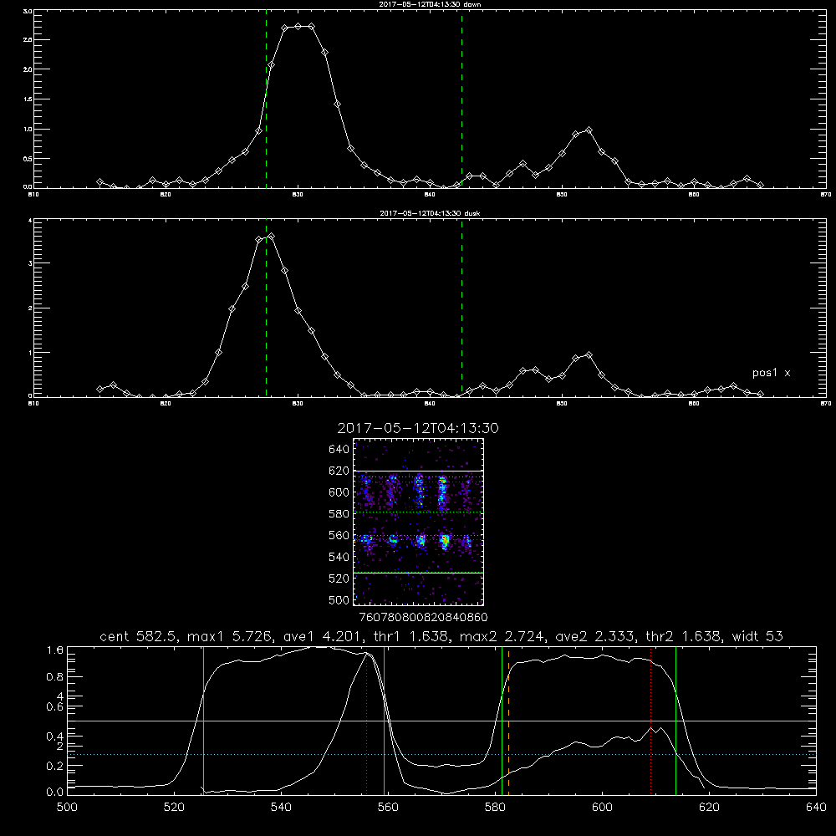Click the dusk plot title 2017-05-12T04:13:30 dusk
The height and width of the screenshot is (836, 836).
click(430, 213)
